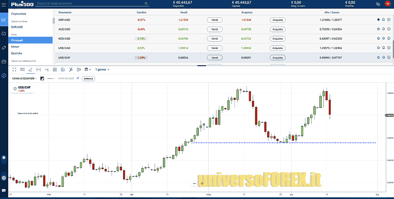Set a price alert bell for USD/CHF
394x199 pixels.
click(x=384, y=58)
